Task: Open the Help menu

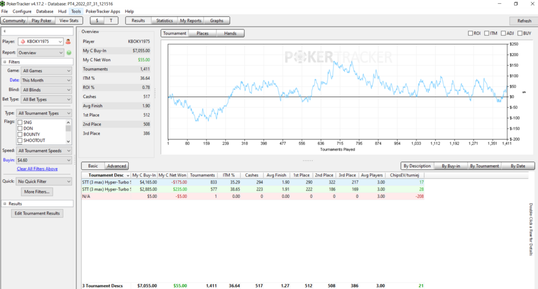Action: (x=129, y=11)
